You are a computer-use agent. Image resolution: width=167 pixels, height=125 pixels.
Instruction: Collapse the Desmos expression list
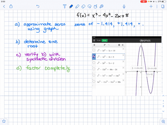[x=123, y=45]
